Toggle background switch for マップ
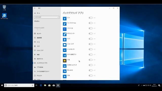162x91 pixels. pos(91,39)
